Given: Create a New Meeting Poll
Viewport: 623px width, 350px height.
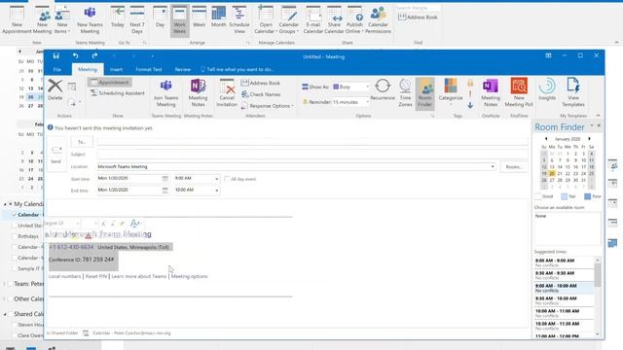Looking at the screenshot, I should pos(519,93).
